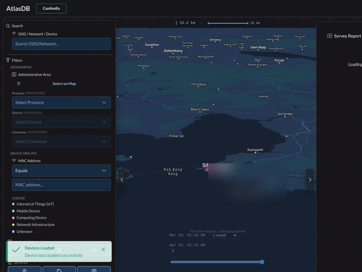Open the 1 month time range dropdown
This screenshot has height=272, width=362.
[x=223, y=235]
